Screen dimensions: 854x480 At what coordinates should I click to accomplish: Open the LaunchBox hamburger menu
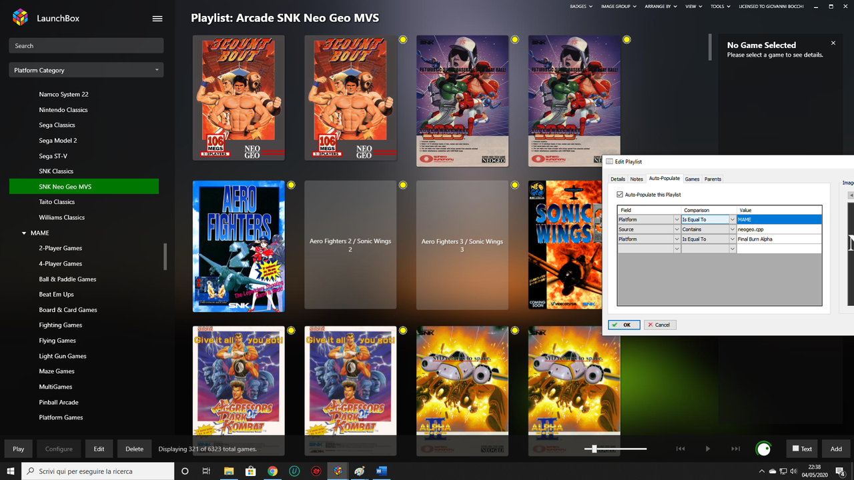point(157,19)
